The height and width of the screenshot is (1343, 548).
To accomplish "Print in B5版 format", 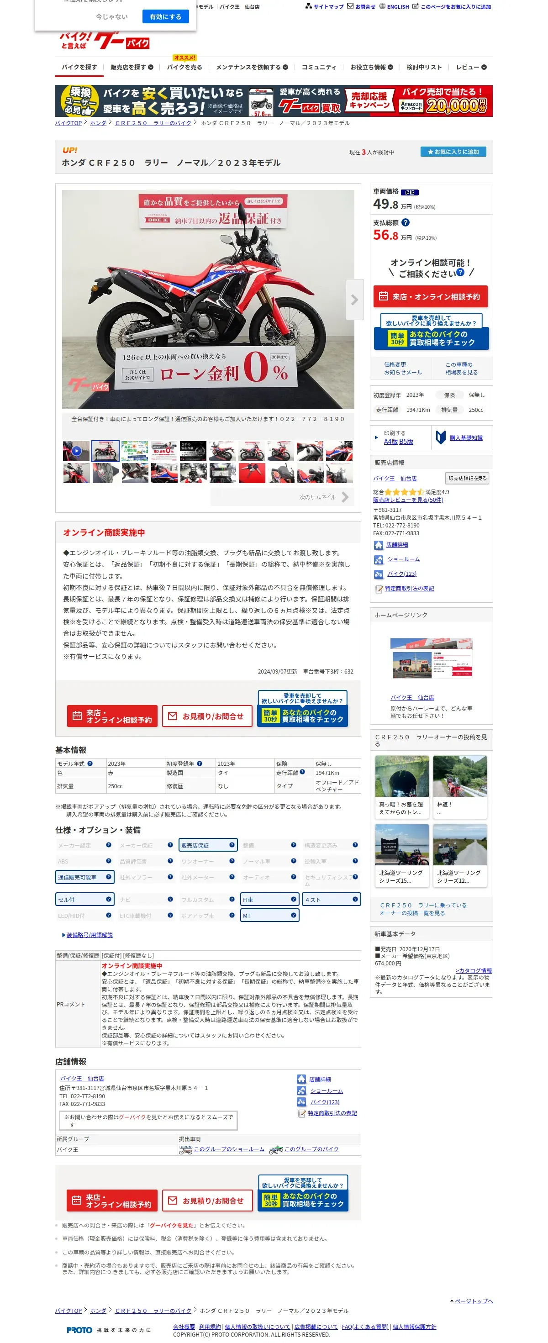I will click(x=406, y=442).
